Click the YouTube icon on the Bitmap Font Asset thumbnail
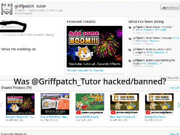Image resolution: width=180 pixels, height=135 pixels. click(x=148, y=112)
